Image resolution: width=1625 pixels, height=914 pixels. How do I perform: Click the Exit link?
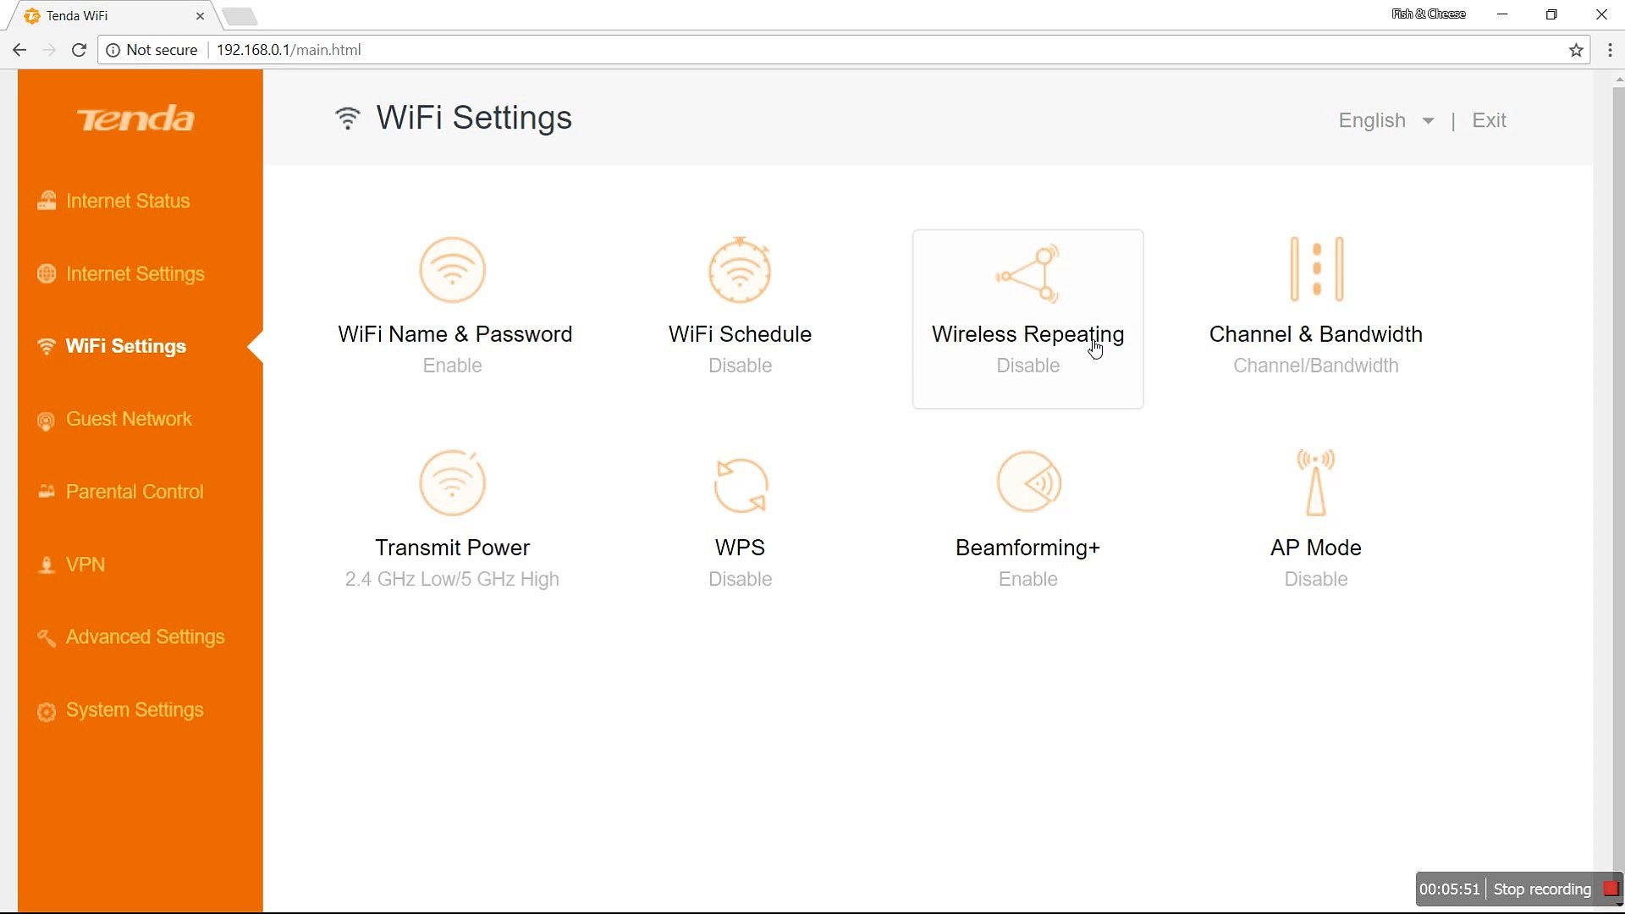coord(1489,120)
